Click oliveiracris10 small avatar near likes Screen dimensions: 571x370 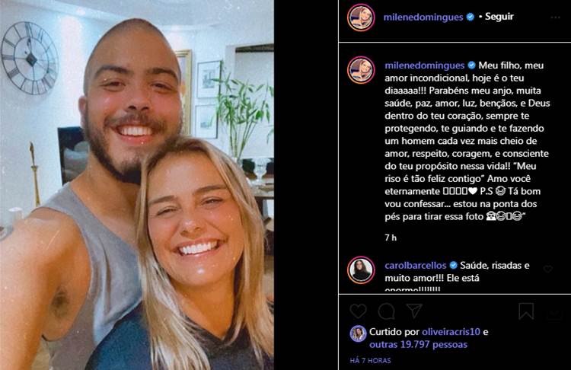pos(358,333)
